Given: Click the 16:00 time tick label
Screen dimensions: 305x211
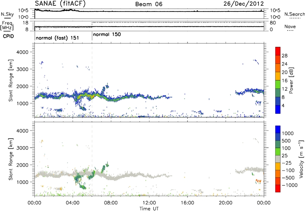Looking at the screenshot, I should [x=187, y=203].
